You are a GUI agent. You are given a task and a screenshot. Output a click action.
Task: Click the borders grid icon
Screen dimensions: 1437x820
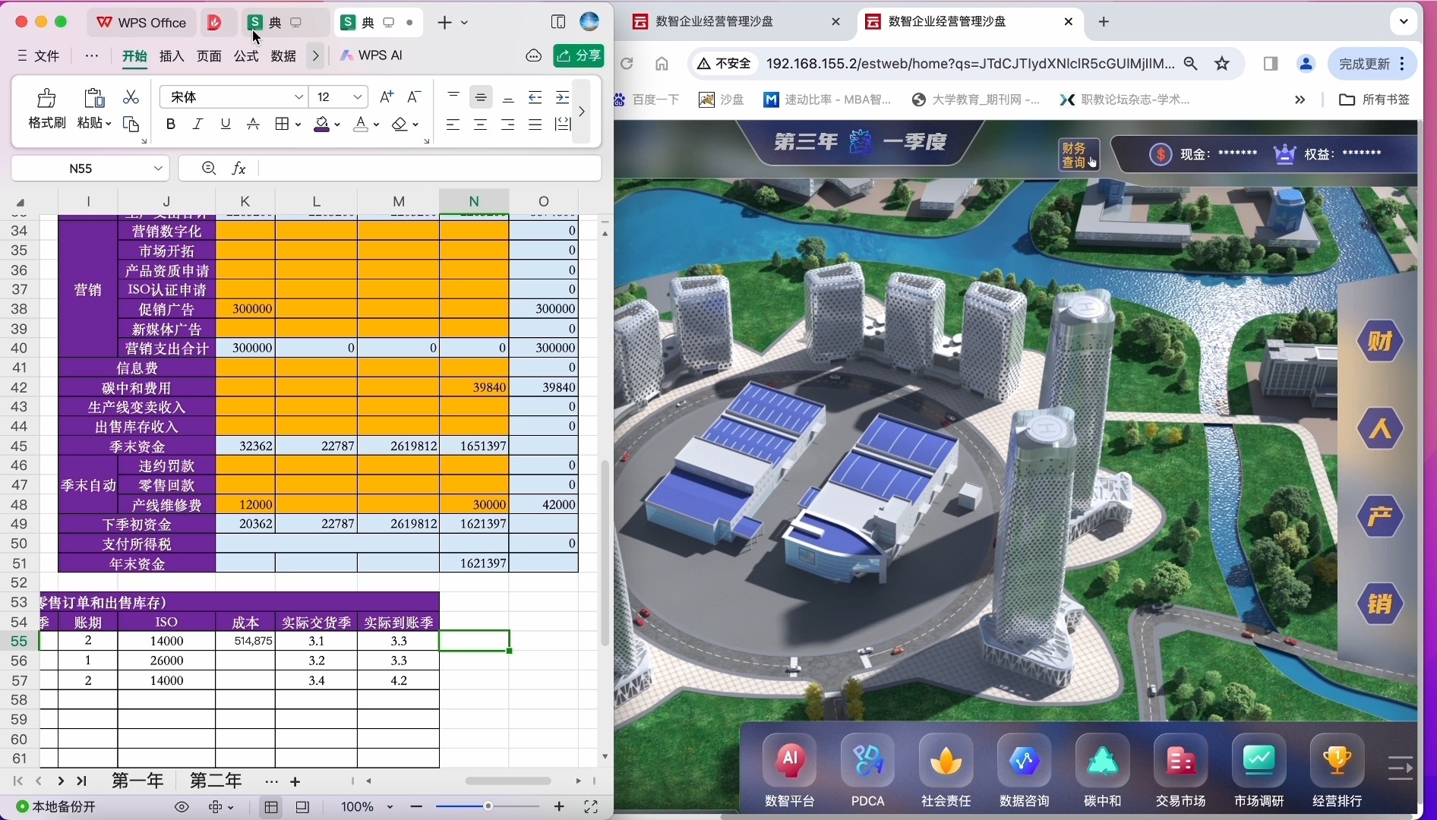(283, 124)
